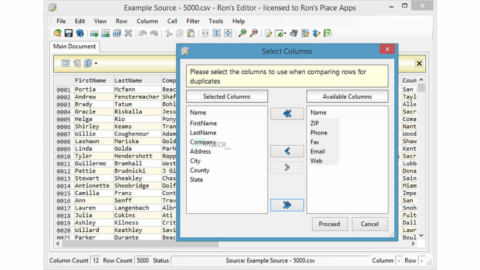Switch to the Main Document tab
This screenshot has height=270, width=480.
74,46
